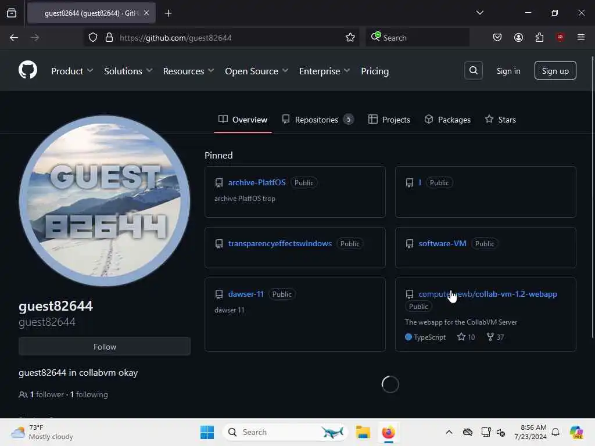Click the Firefox tracking protection shield icon
Screen dimensions: 595x446
93,38
